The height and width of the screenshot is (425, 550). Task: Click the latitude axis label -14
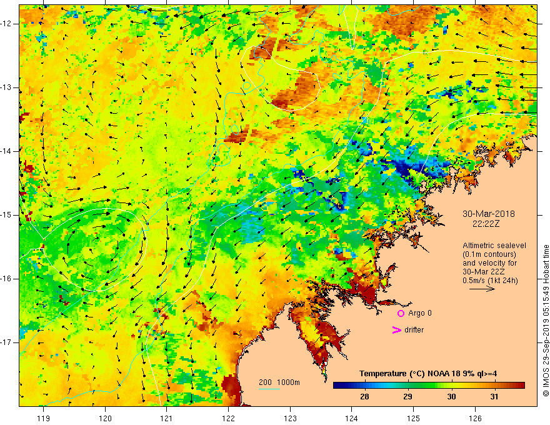click(6, 151)
